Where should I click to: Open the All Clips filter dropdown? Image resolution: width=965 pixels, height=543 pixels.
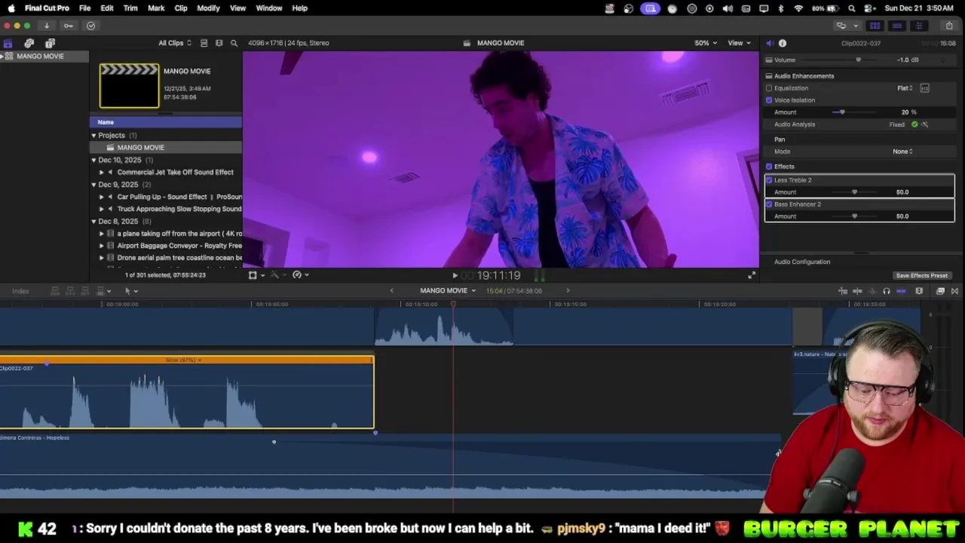[175, 43]
